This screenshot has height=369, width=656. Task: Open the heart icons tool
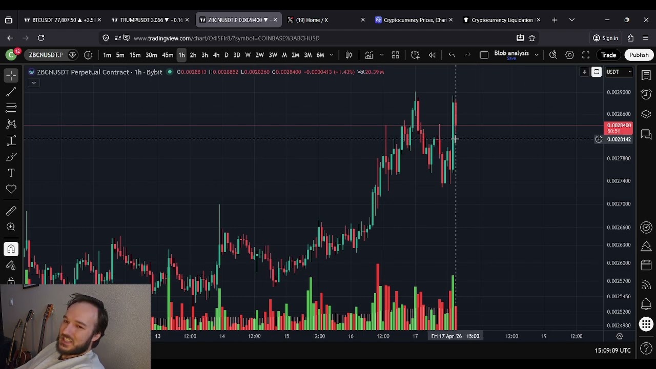pos(11,190)
